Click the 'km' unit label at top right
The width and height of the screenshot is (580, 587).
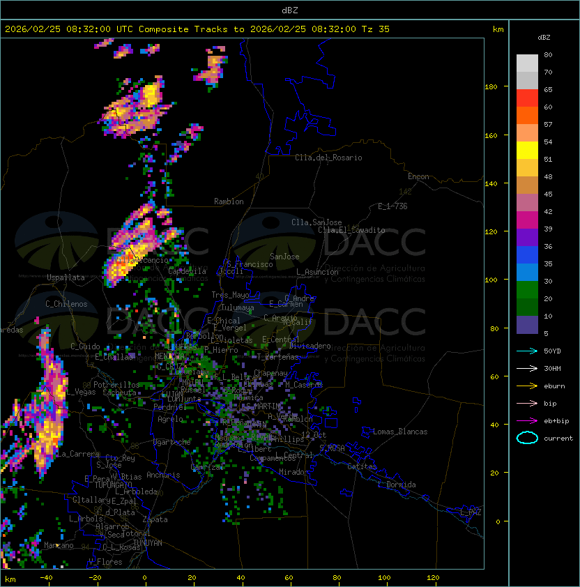(498, 29)
